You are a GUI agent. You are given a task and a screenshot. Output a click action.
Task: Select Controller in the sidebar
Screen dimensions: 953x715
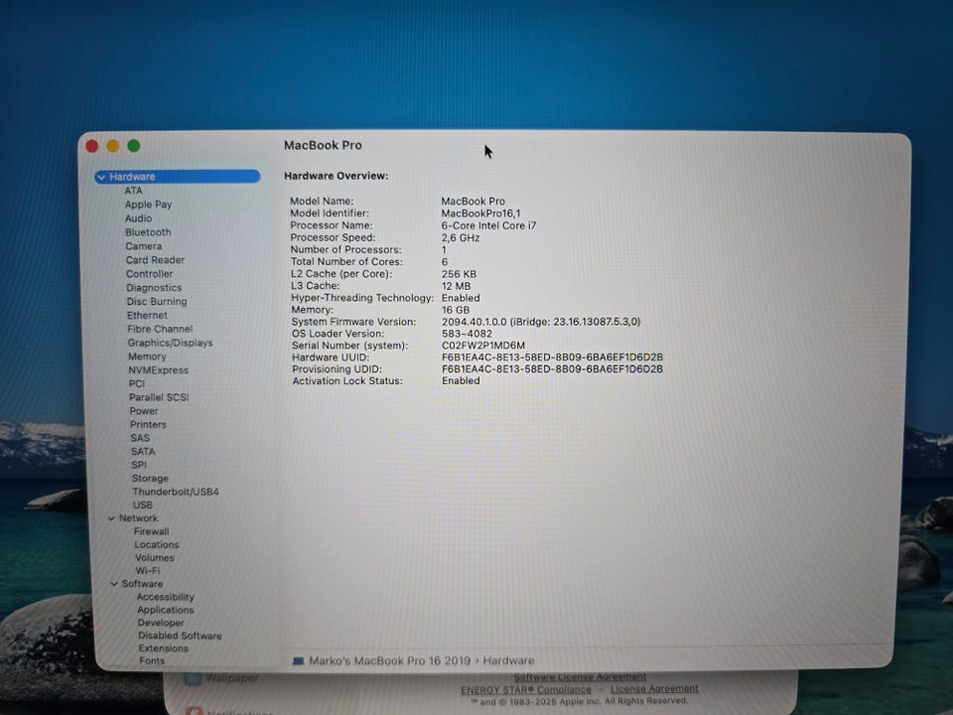coord(150,274)
